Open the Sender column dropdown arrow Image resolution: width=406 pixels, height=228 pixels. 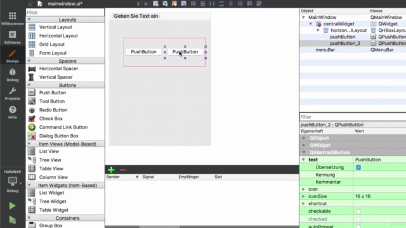(x=137, y=177)
